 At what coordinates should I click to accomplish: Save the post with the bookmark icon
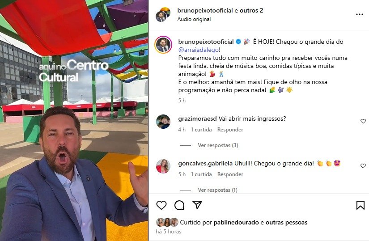(361, 205)
